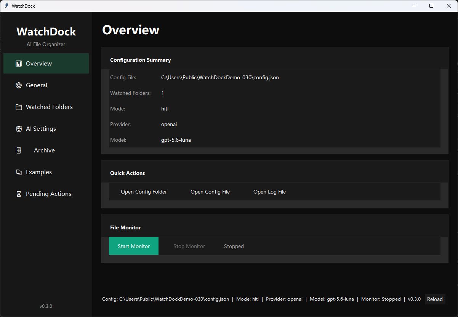Click the WatchDock logo title in sidebar
Screen dimensions: 458x317
coord(46,32)
